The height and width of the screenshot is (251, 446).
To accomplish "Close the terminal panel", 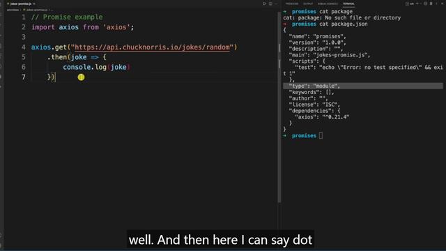I will pyautogui.click(x=443, y=3).
